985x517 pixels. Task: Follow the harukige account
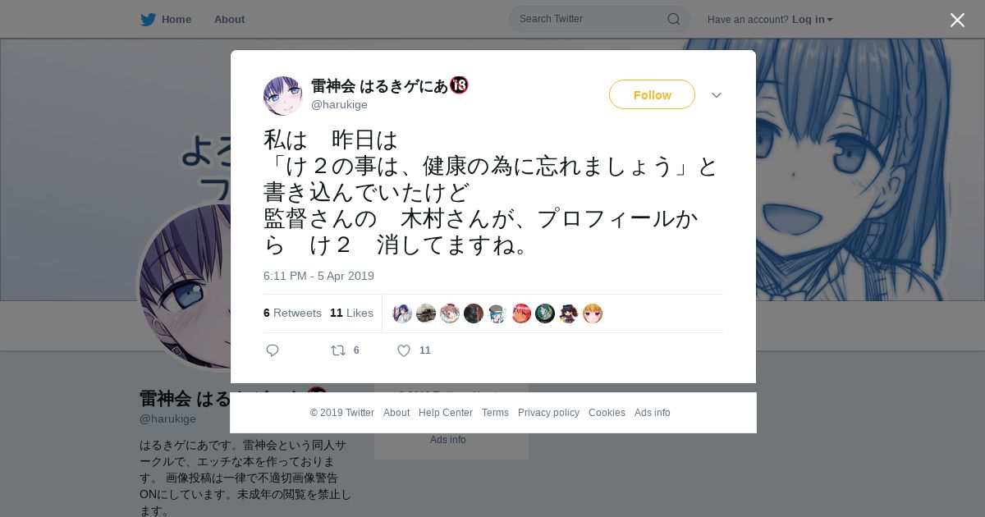652,94
